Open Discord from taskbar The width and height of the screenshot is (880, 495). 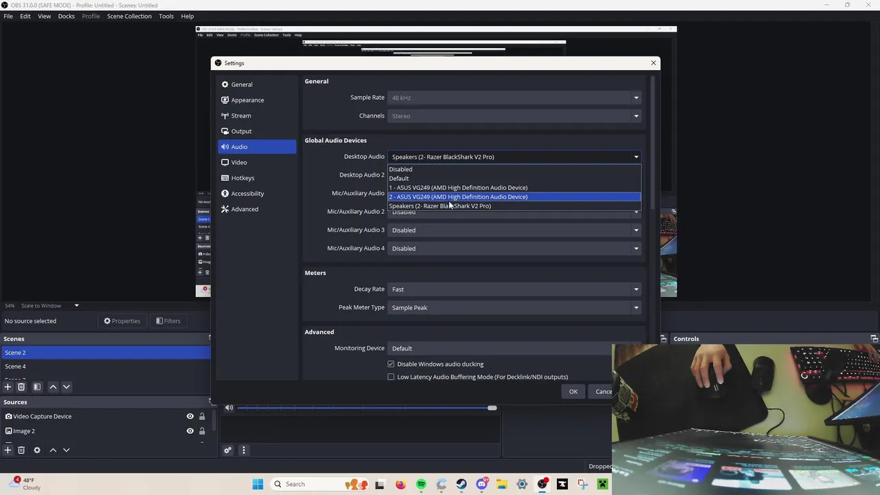481,484
